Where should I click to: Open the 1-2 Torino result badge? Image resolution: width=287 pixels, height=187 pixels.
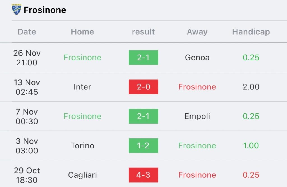coord(143,146)
